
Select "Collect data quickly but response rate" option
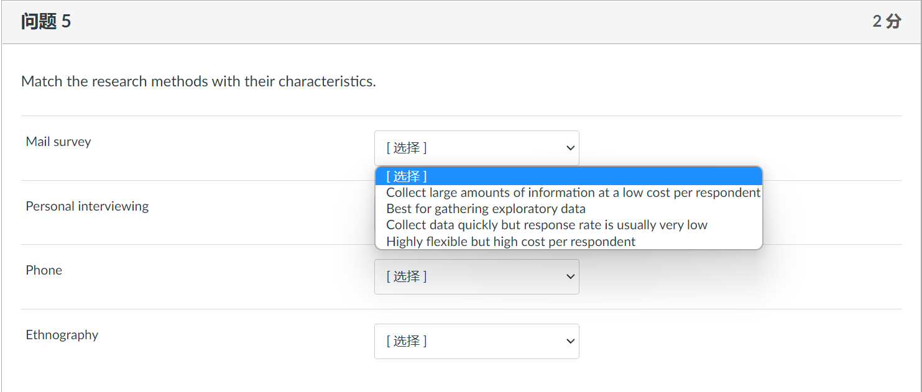[x=546, y=225]
